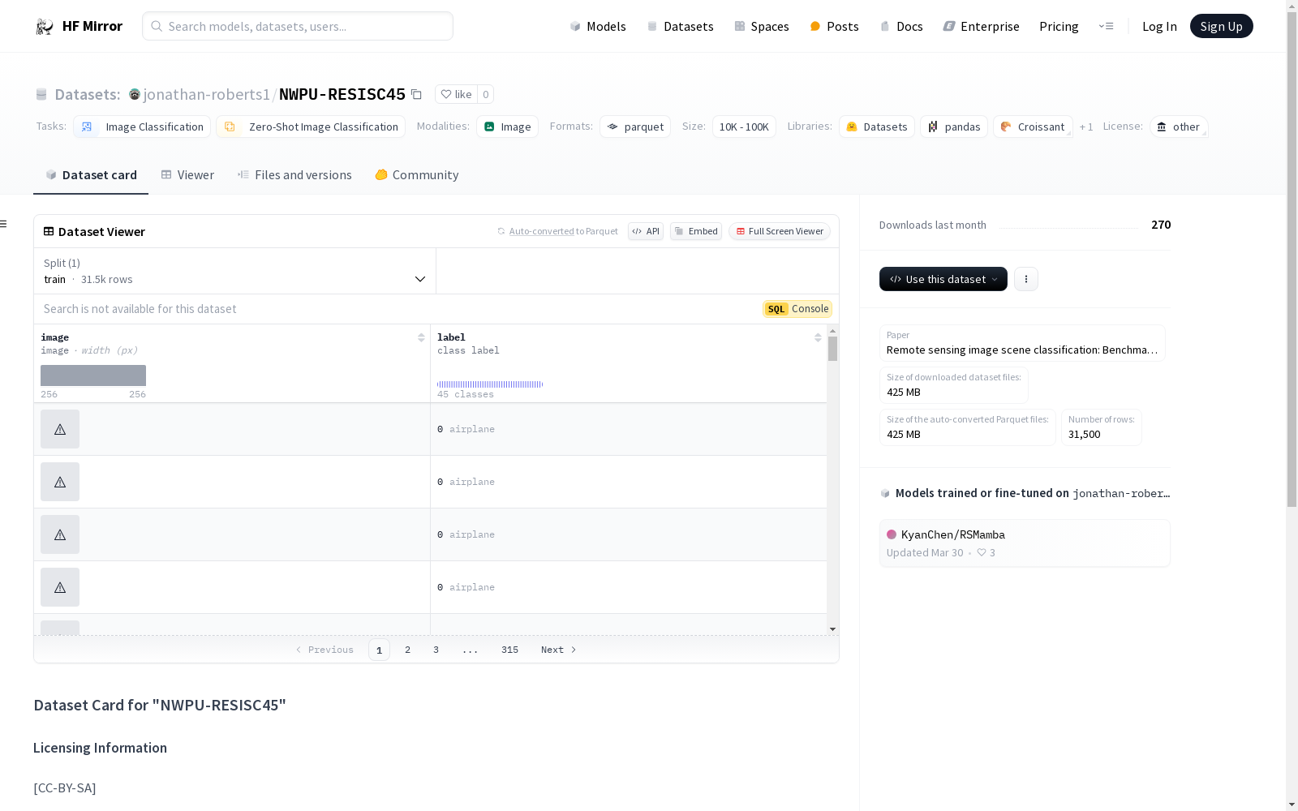The image size is (1298, 811).
Task: Click the Embed button
Action: pyautogui.click(x=696, y=231)
